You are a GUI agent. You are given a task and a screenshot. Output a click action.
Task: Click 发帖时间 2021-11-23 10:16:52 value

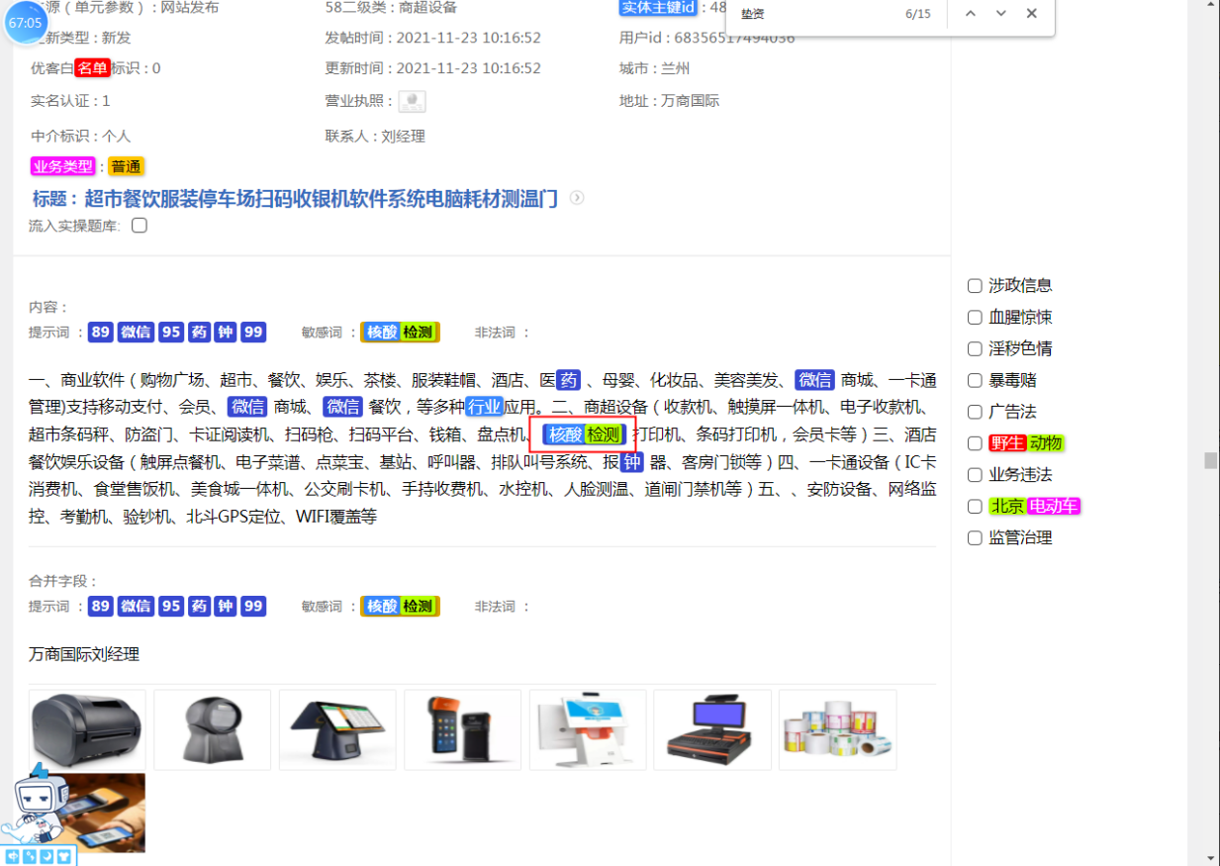coord(469,38)
